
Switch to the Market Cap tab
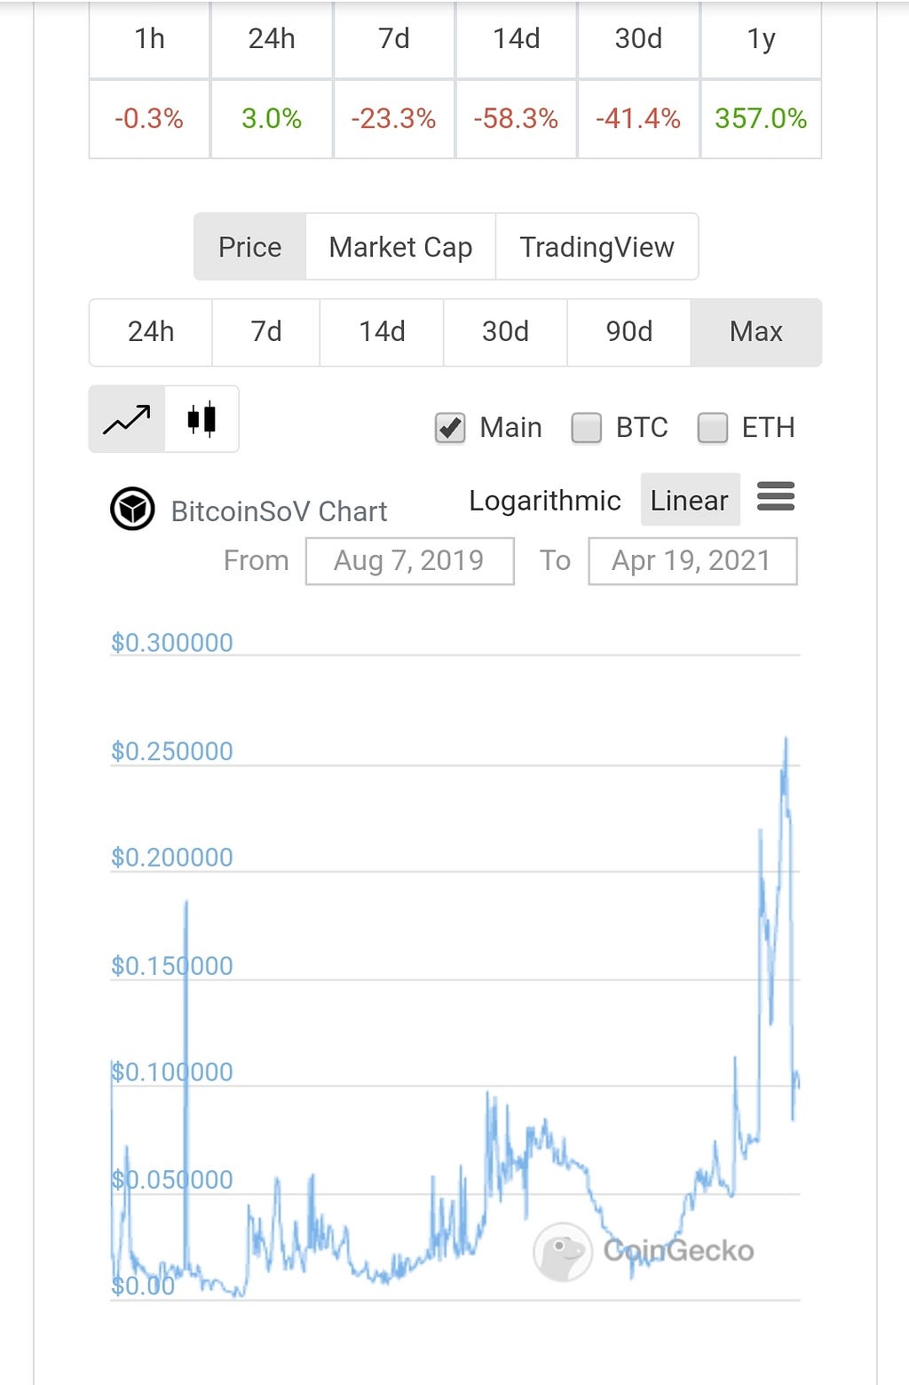click(x=400, y=247)
